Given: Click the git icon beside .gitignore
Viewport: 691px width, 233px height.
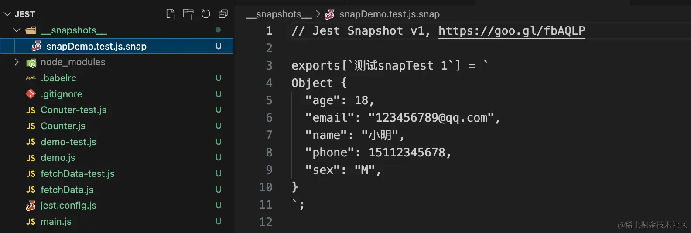Looking at the screenshot, I should click(31, 94).
